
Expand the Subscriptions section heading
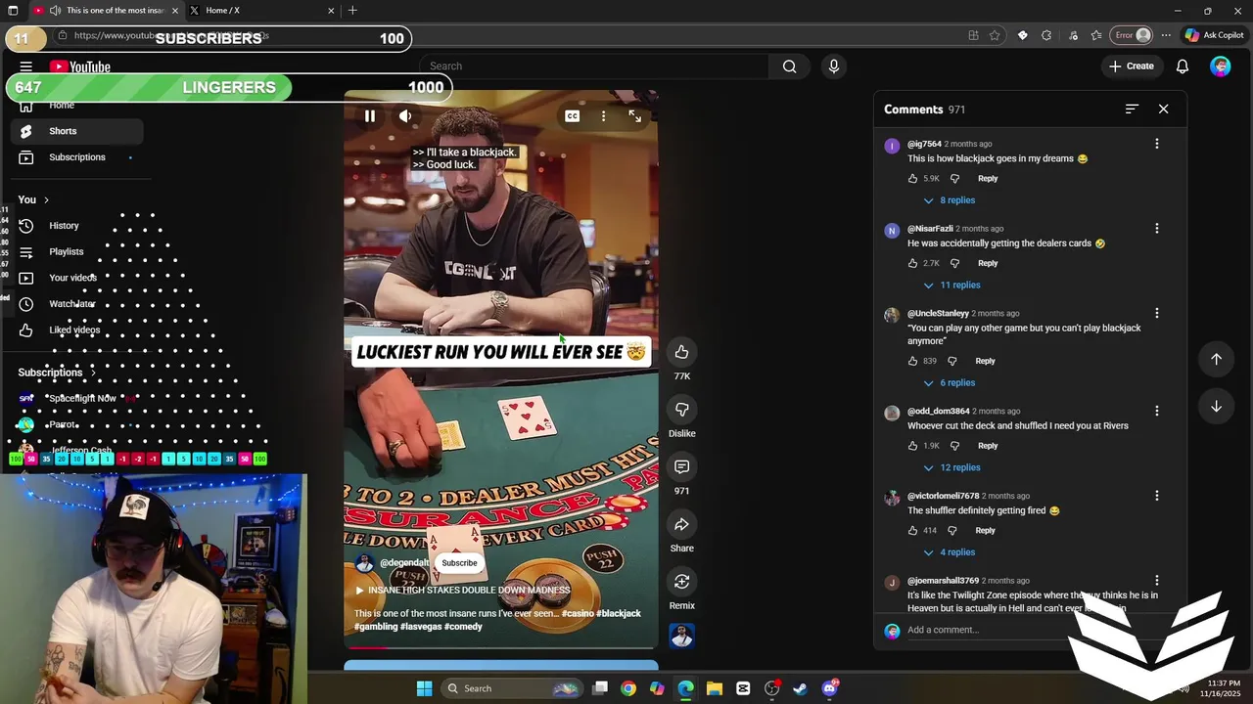[x=58, y=373]
